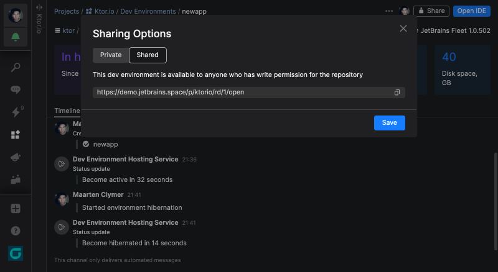Select the Private sharing option
The width and height of the screenshot is (498, 272).
(111, 55)
